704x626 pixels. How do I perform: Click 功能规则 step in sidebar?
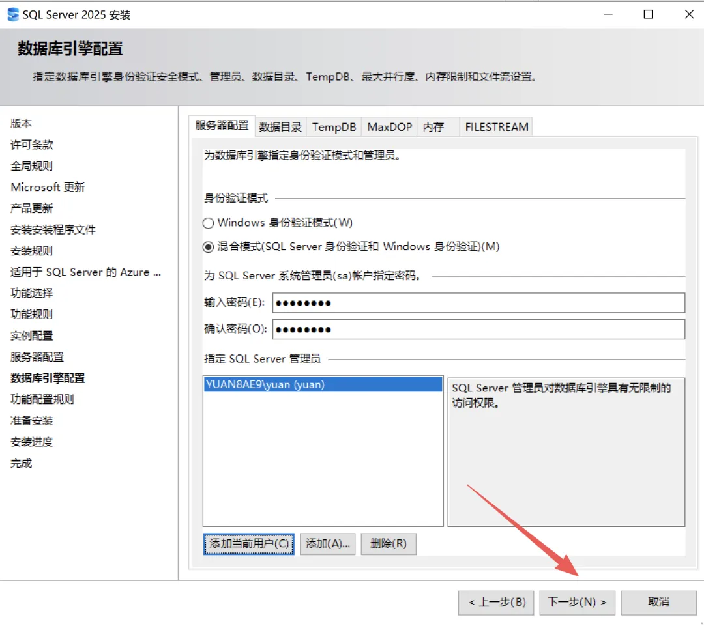click(32, 315)
